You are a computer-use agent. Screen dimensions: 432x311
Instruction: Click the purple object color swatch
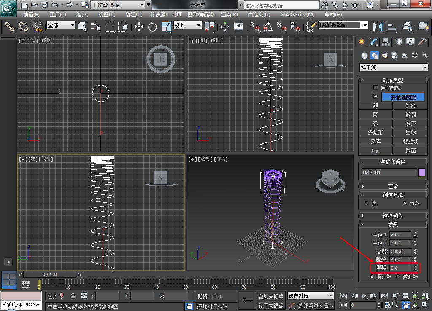pos(422,172)
